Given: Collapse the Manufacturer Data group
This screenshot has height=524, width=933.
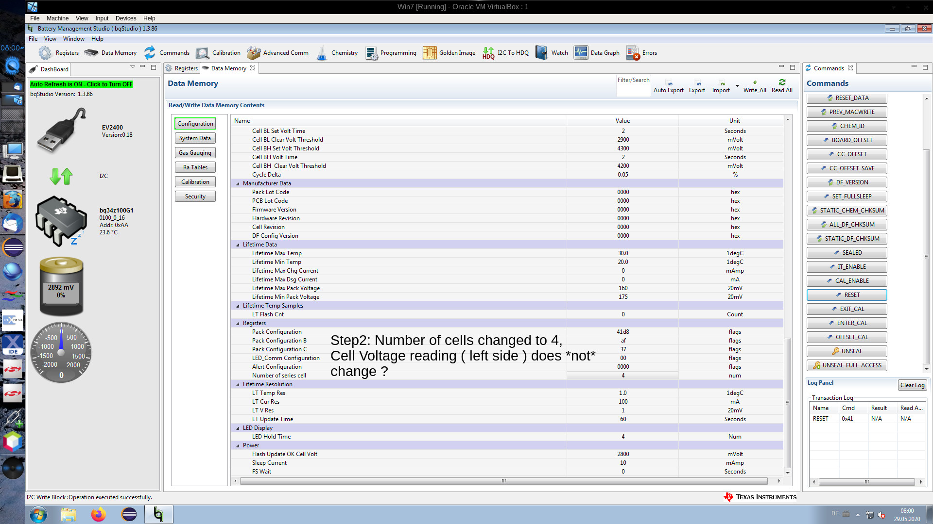Looking at the screenshot, I should [x=238, y=184].
